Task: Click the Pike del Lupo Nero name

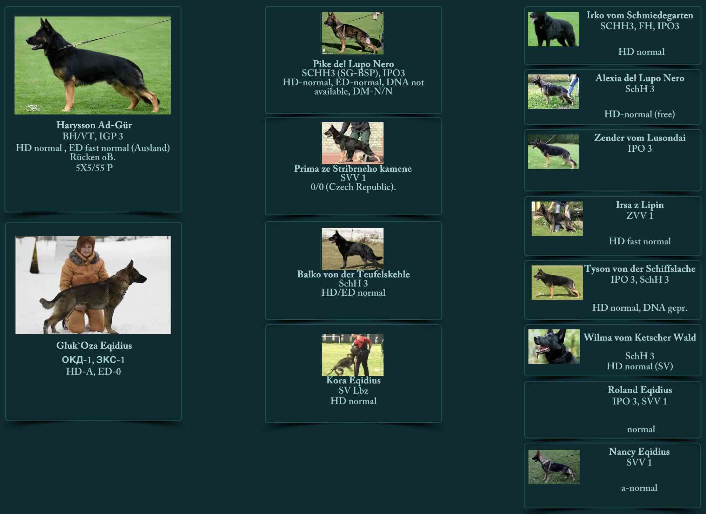Action: coord(353,64)
